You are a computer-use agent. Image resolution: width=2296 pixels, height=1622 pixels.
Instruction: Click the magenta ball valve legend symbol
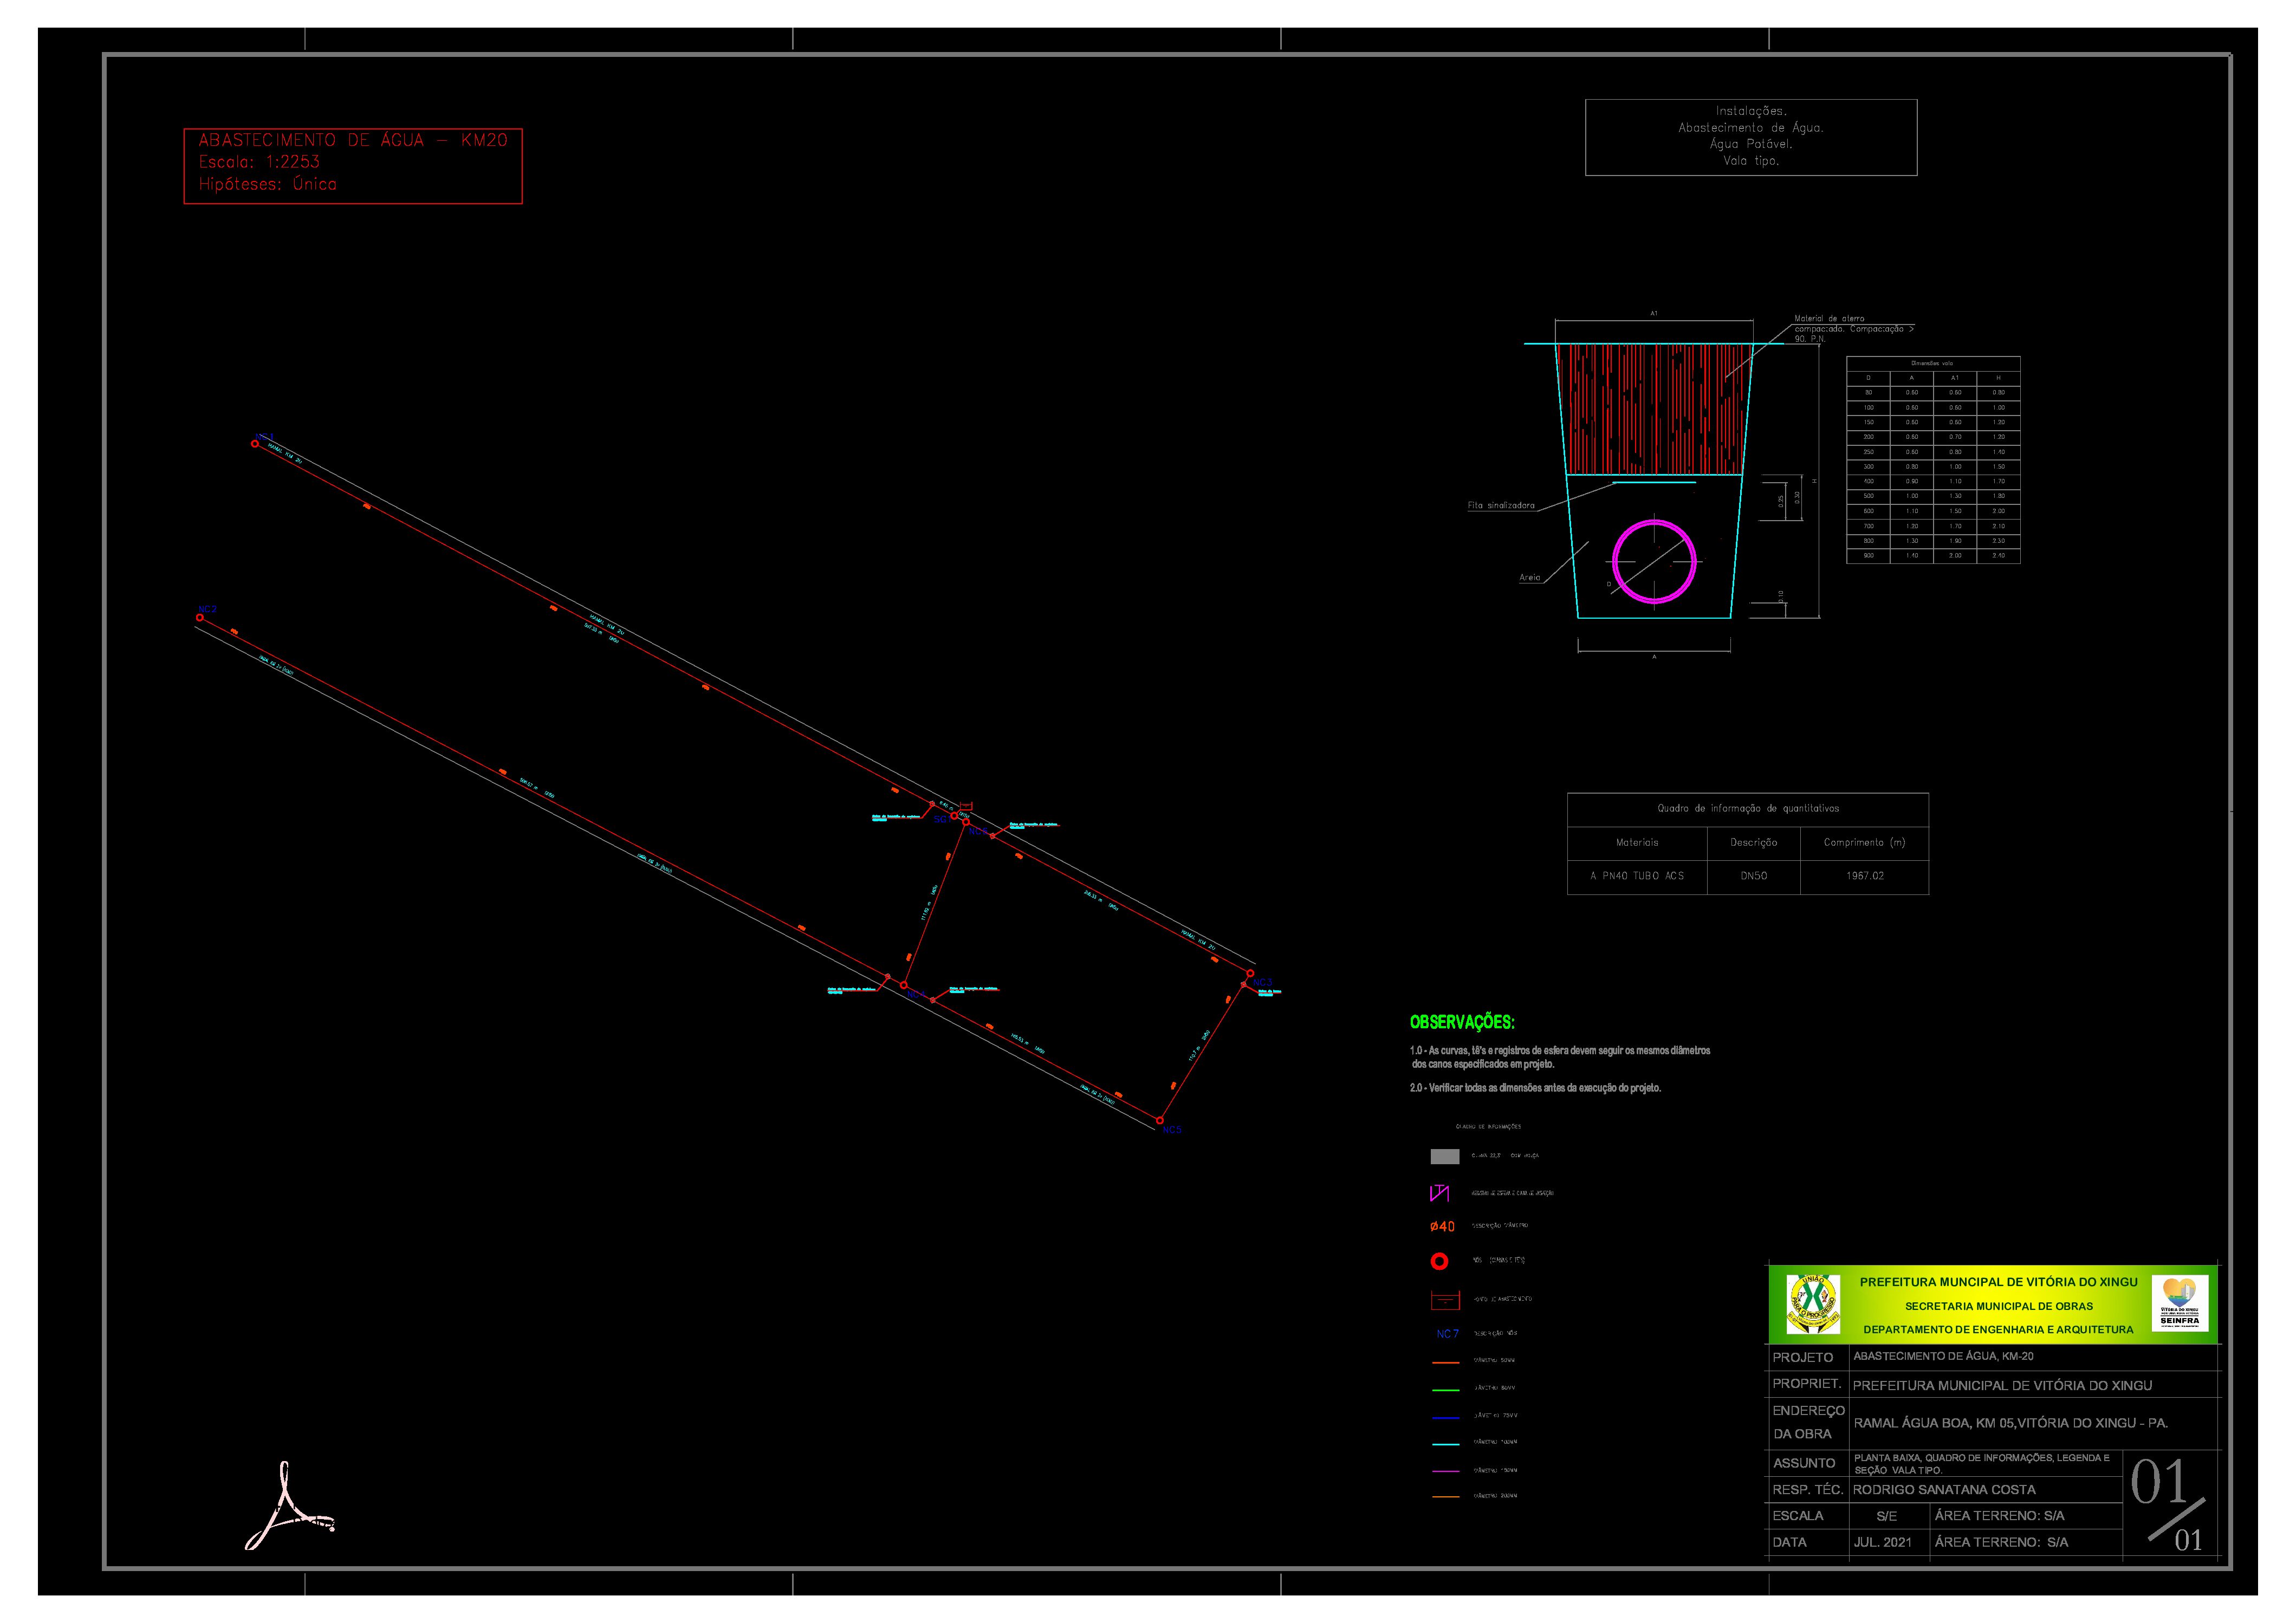pyautogui.click(x=1440, y=1193)
